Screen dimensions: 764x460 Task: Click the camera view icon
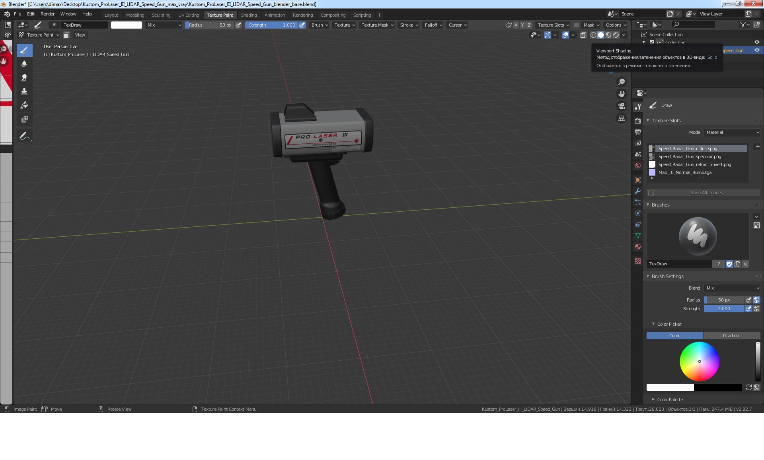coord(621,106)
